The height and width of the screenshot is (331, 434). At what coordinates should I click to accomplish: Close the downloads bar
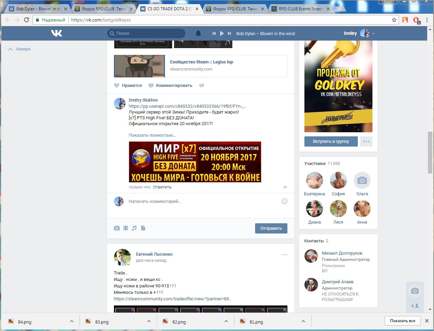pos(427,321)
